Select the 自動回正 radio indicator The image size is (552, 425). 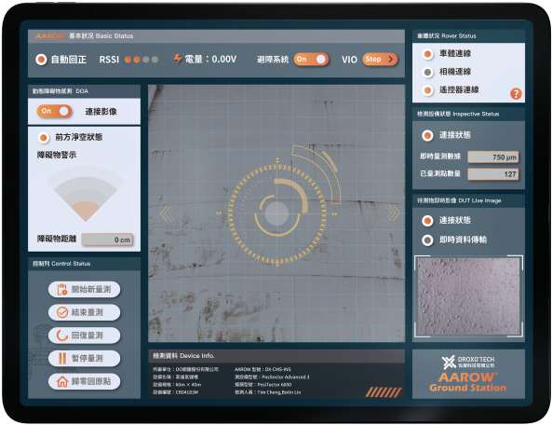click(41, 60)
